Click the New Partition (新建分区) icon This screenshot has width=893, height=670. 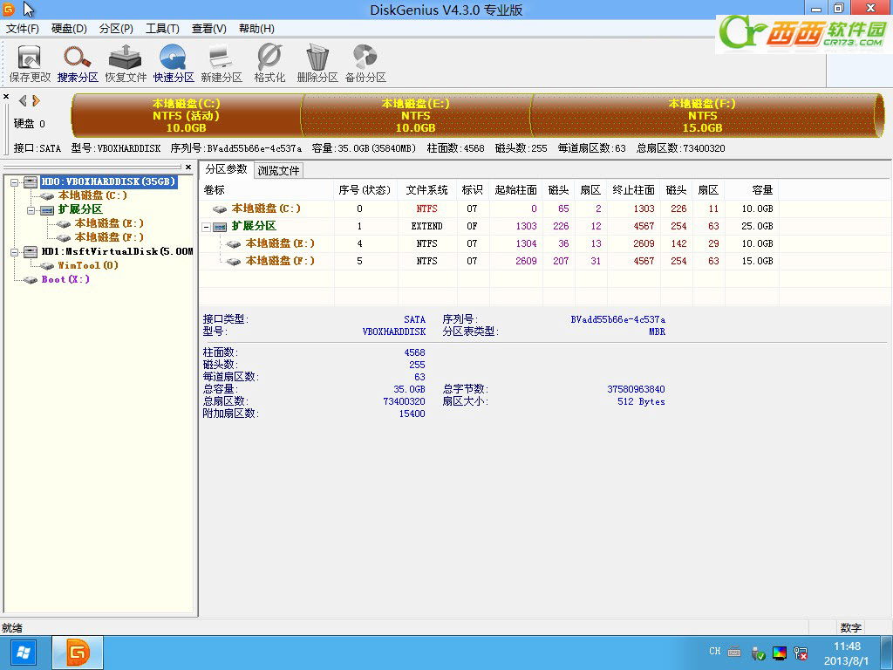tap(221, 64)
